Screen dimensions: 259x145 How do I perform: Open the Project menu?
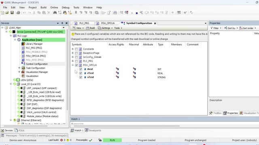[32, 7]
